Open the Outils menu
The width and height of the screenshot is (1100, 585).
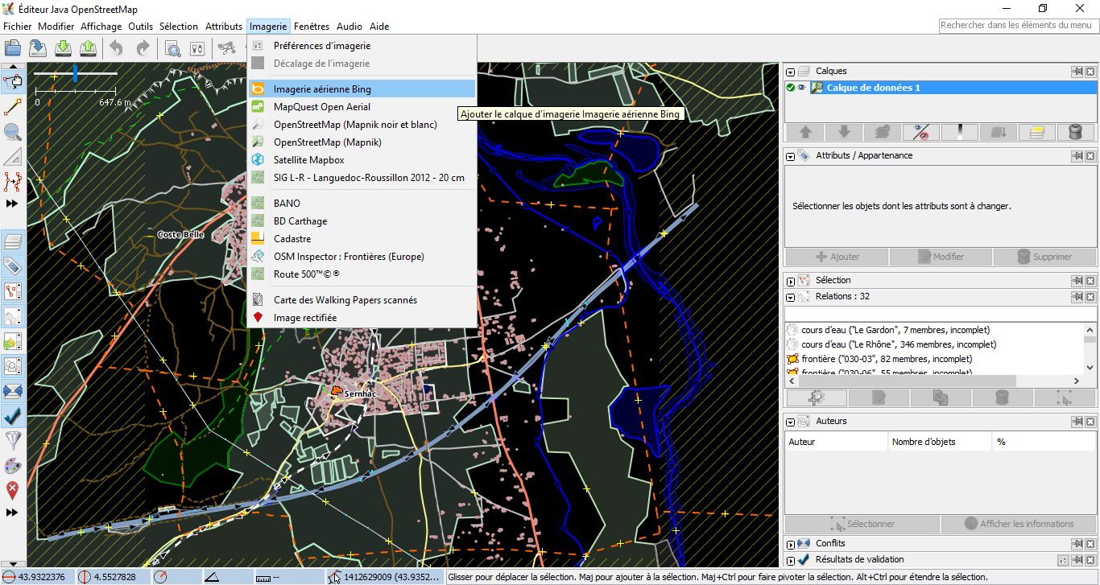click(x=140, y=27)
